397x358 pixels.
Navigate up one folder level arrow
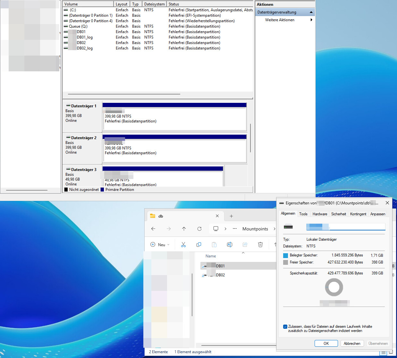pos(184,229)
